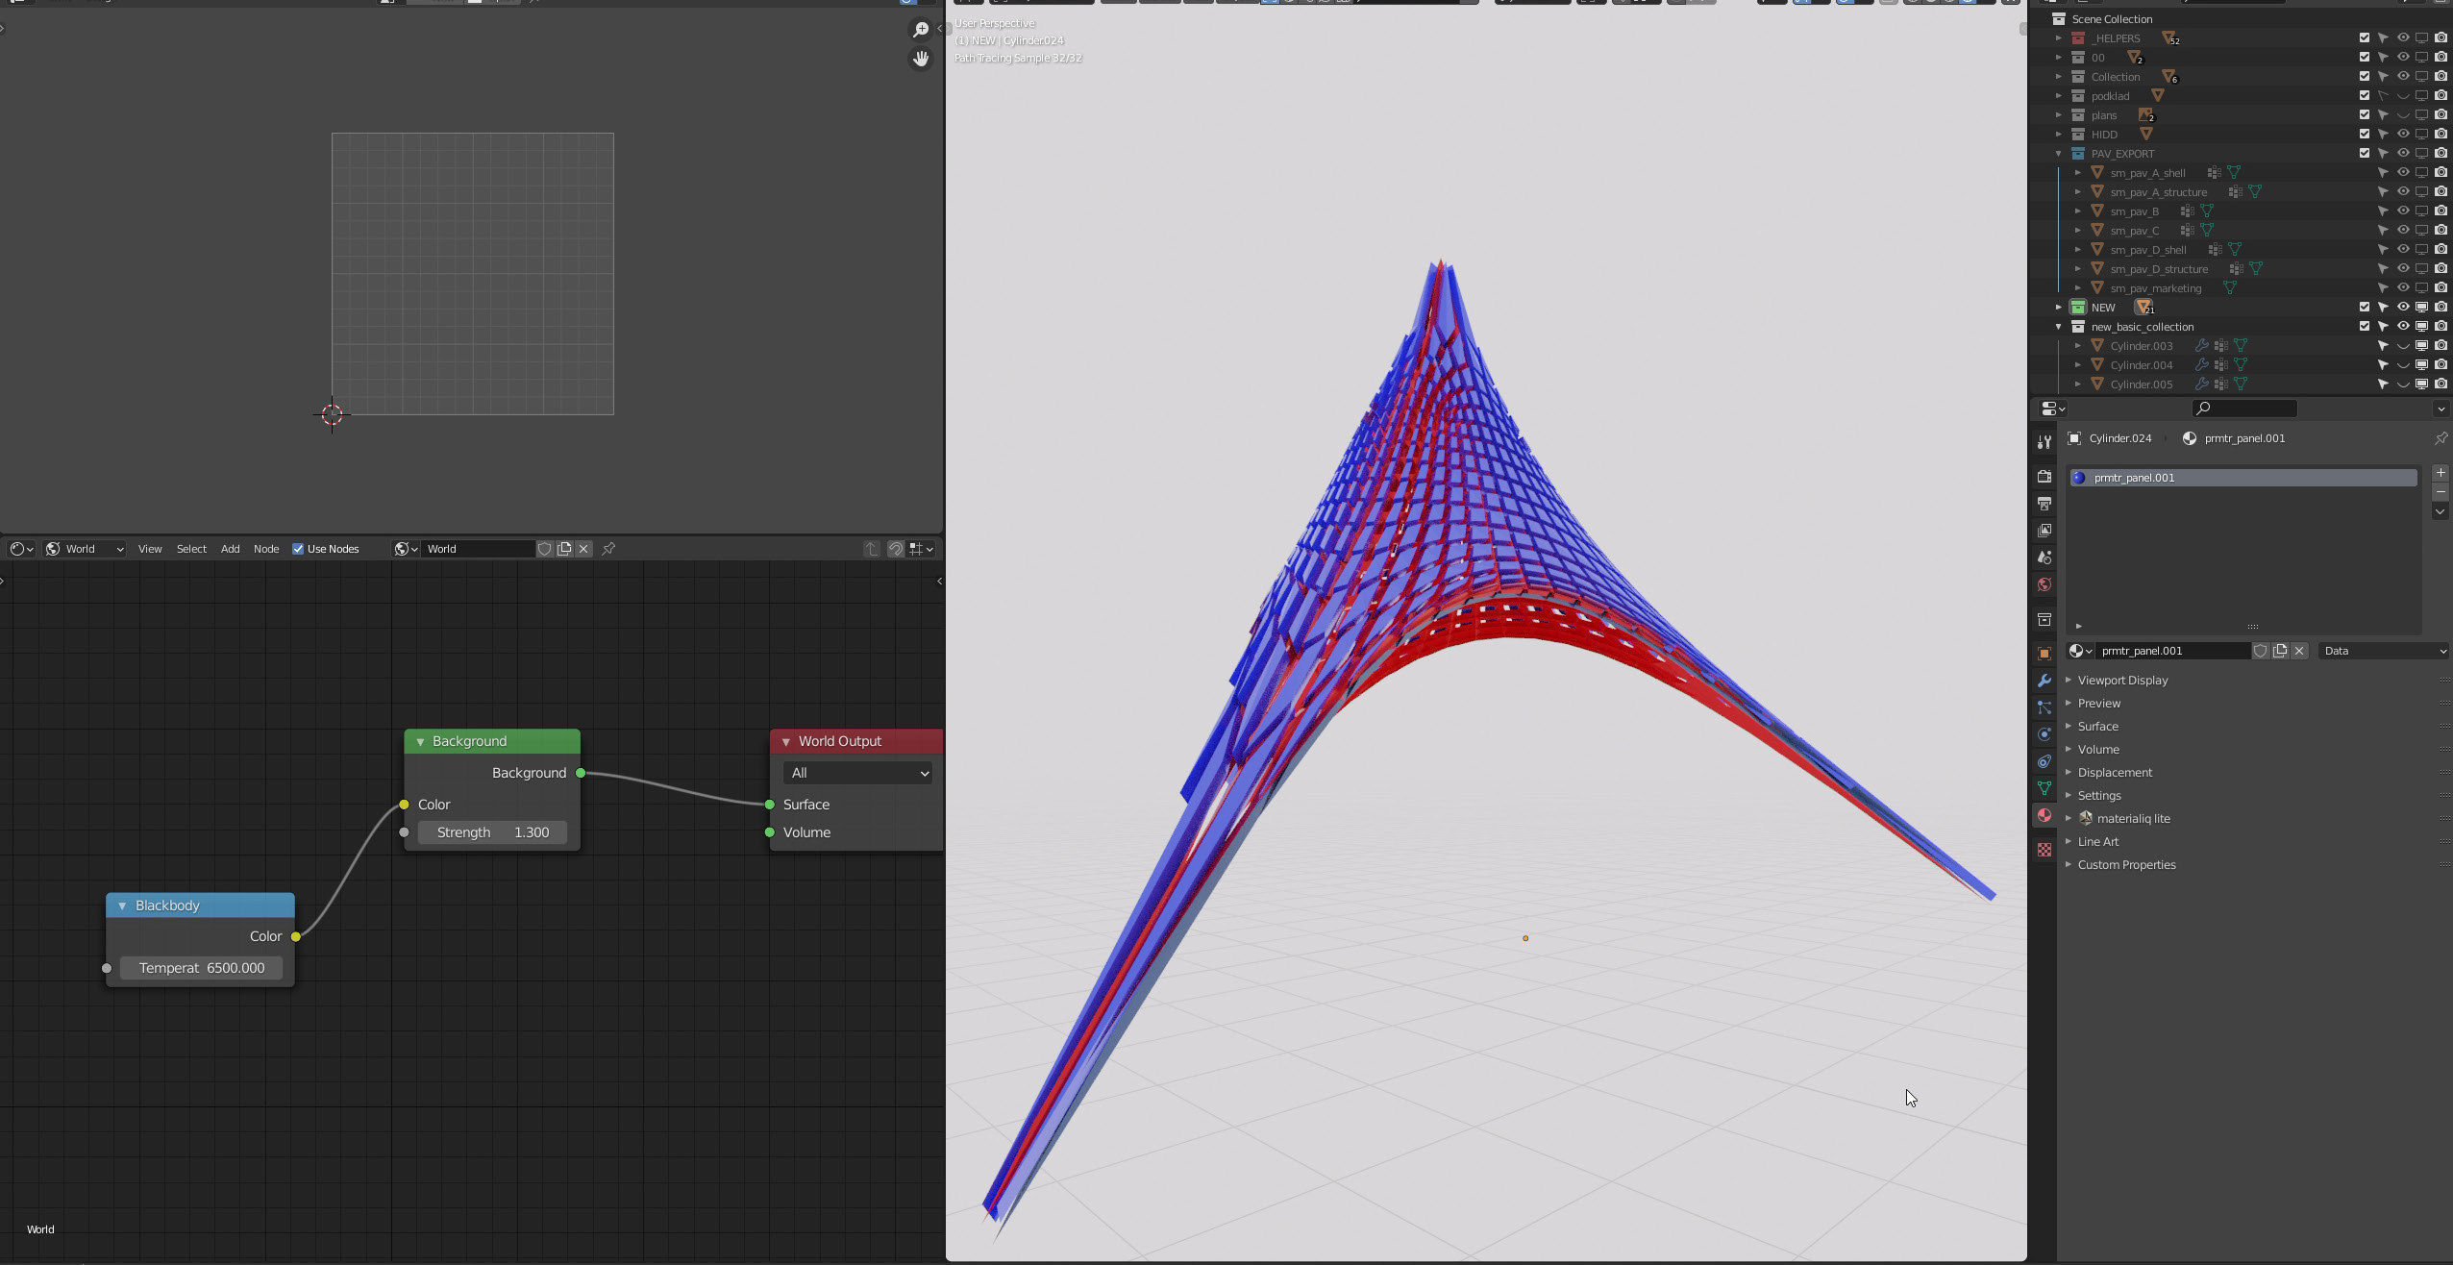Screen dimensions: 2453x1265
Task: Pin the node tree with the pin icon
Action: click(608, 549)
